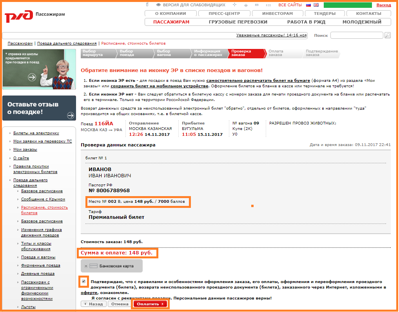399x312 pixels.
Task: Open the home page house icon
Action: click(246, 5)
